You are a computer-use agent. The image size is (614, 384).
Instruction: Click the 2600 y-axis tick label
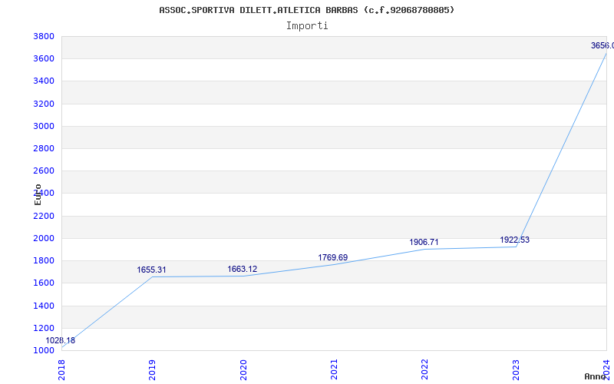pos(44,170)
